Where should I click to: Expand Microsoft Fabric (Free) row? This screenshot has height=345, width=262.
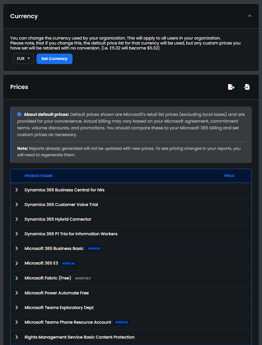pyautogui.click(x=17, y=278)
